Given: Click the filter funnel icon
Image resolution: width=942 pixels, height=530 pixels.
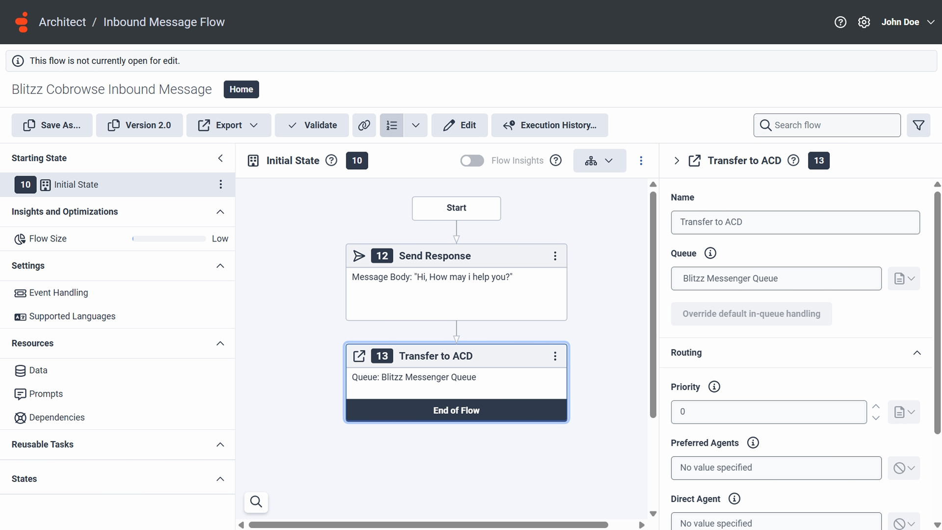Looking at the screenshot, I should tap(918, 125).
